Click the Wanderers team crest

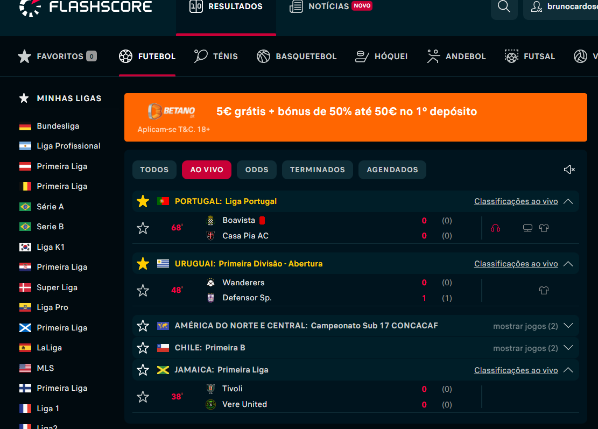click(x=210, y=283)
